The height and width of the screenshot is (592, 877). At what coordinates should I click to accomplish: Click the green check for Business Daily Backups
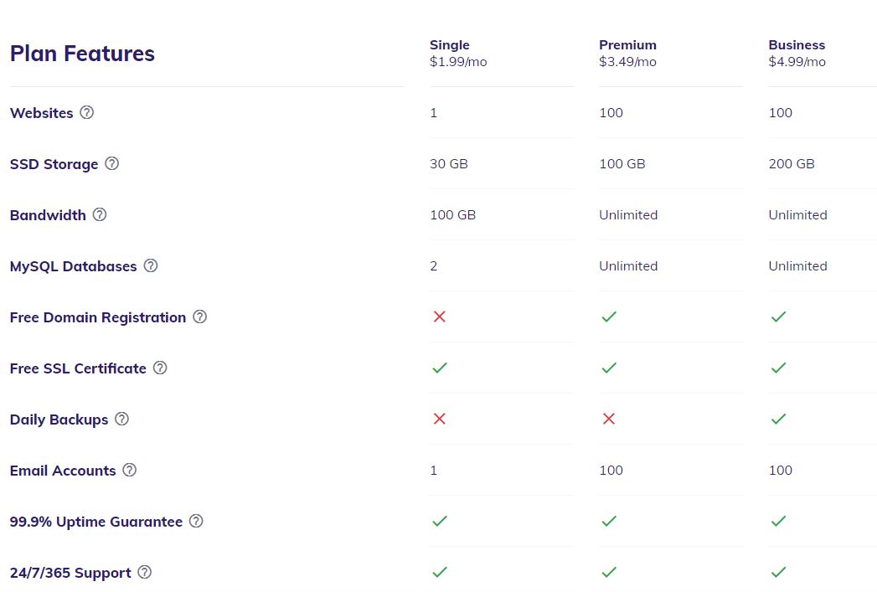point(778,419)
